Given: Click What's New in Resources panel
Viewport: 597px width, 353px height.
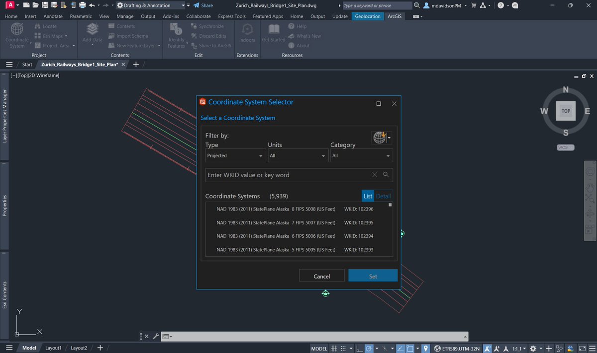Looking at the screenshot, I should [304, 36].
